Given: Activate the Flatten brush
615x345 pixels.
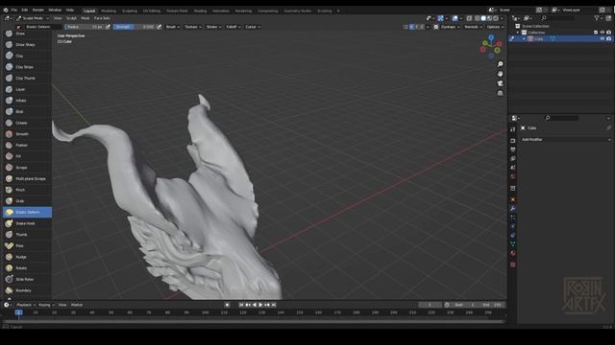Looking at the screenshot, I should pos(27,145).
